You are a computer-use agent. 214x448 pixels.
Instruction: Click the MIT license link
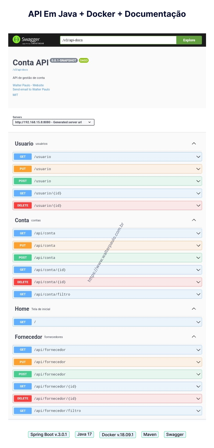(x=15, y=95)
